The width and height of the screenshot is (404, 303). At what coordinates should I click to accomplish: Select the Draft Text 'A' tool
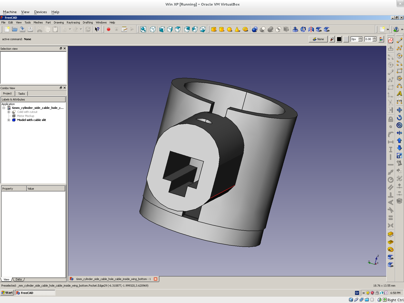tap(399, 94)
